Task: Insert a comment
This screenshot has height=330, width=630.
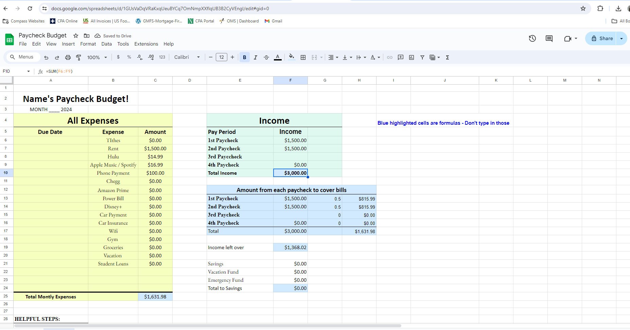Action: (x=401, y=57)
